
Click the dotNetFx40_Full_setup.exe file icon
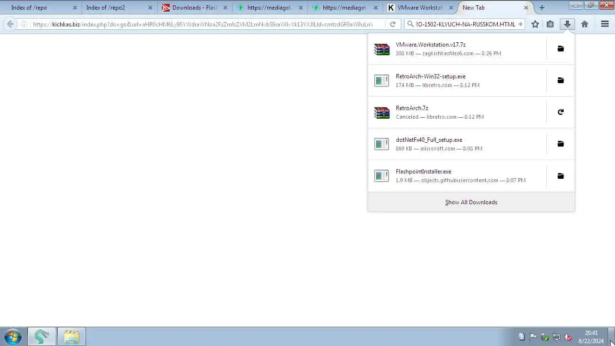[381, 144]
